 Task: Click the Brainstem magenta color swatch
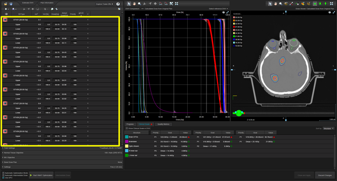pos(127,142)
